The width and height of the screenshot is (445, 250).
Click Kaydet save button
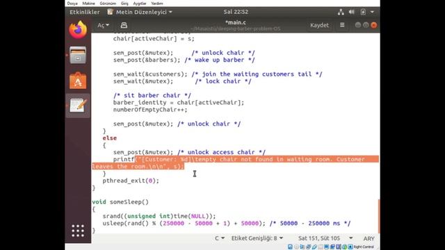pyautogui.click(x=319, y=25)
